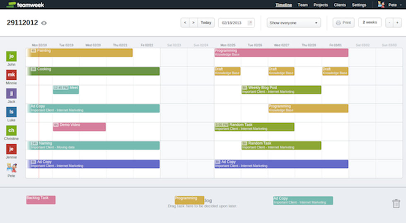The height and width of the screenshot is (223, 406).
Task: Open Jennie's red je avatar
Action: (12, 149)
